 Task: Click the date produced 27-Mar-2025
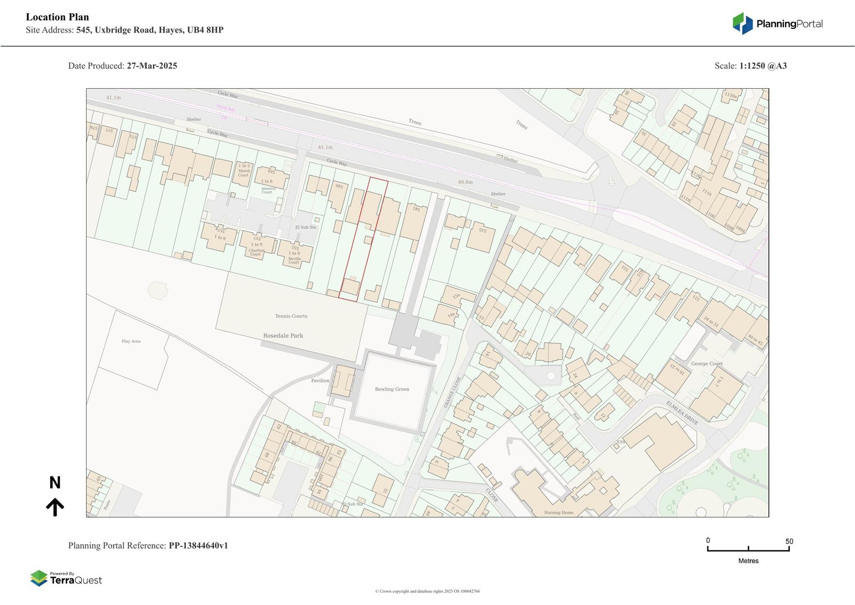pos(152,66)
